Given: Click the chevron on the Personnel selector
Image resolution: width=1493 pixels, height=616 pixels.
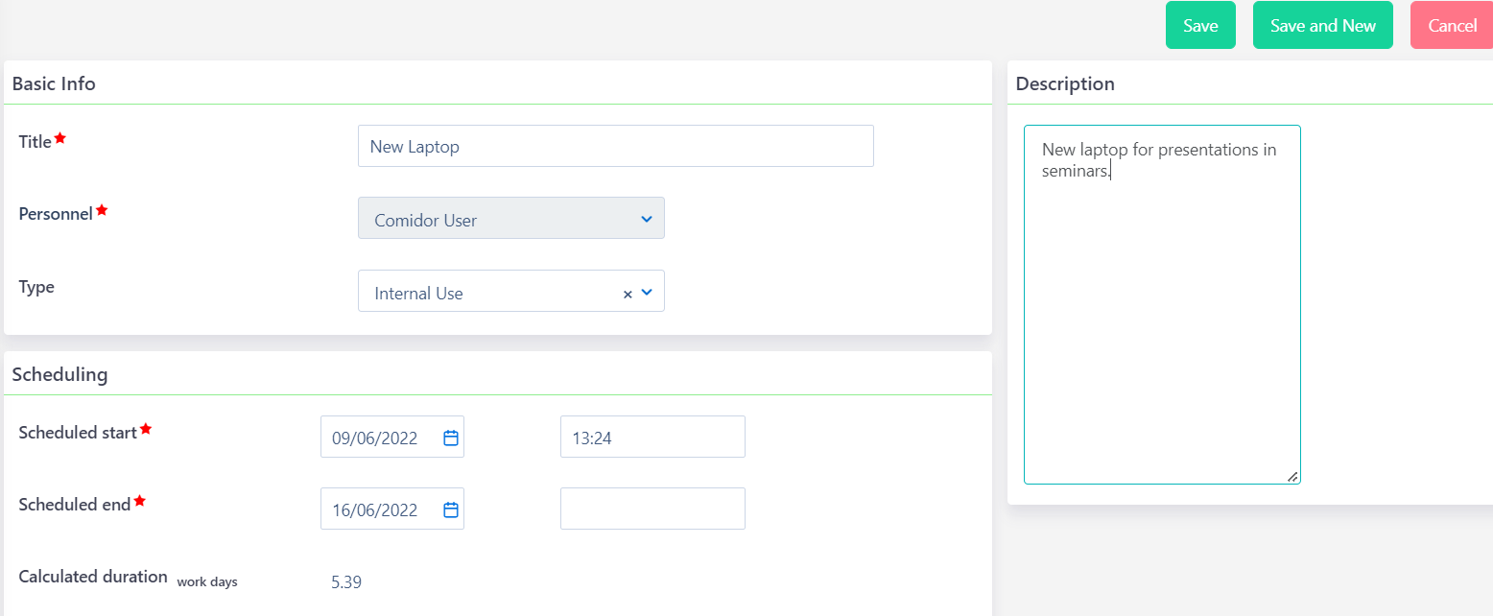Looking at the screenshot, I should coord(647,219).
